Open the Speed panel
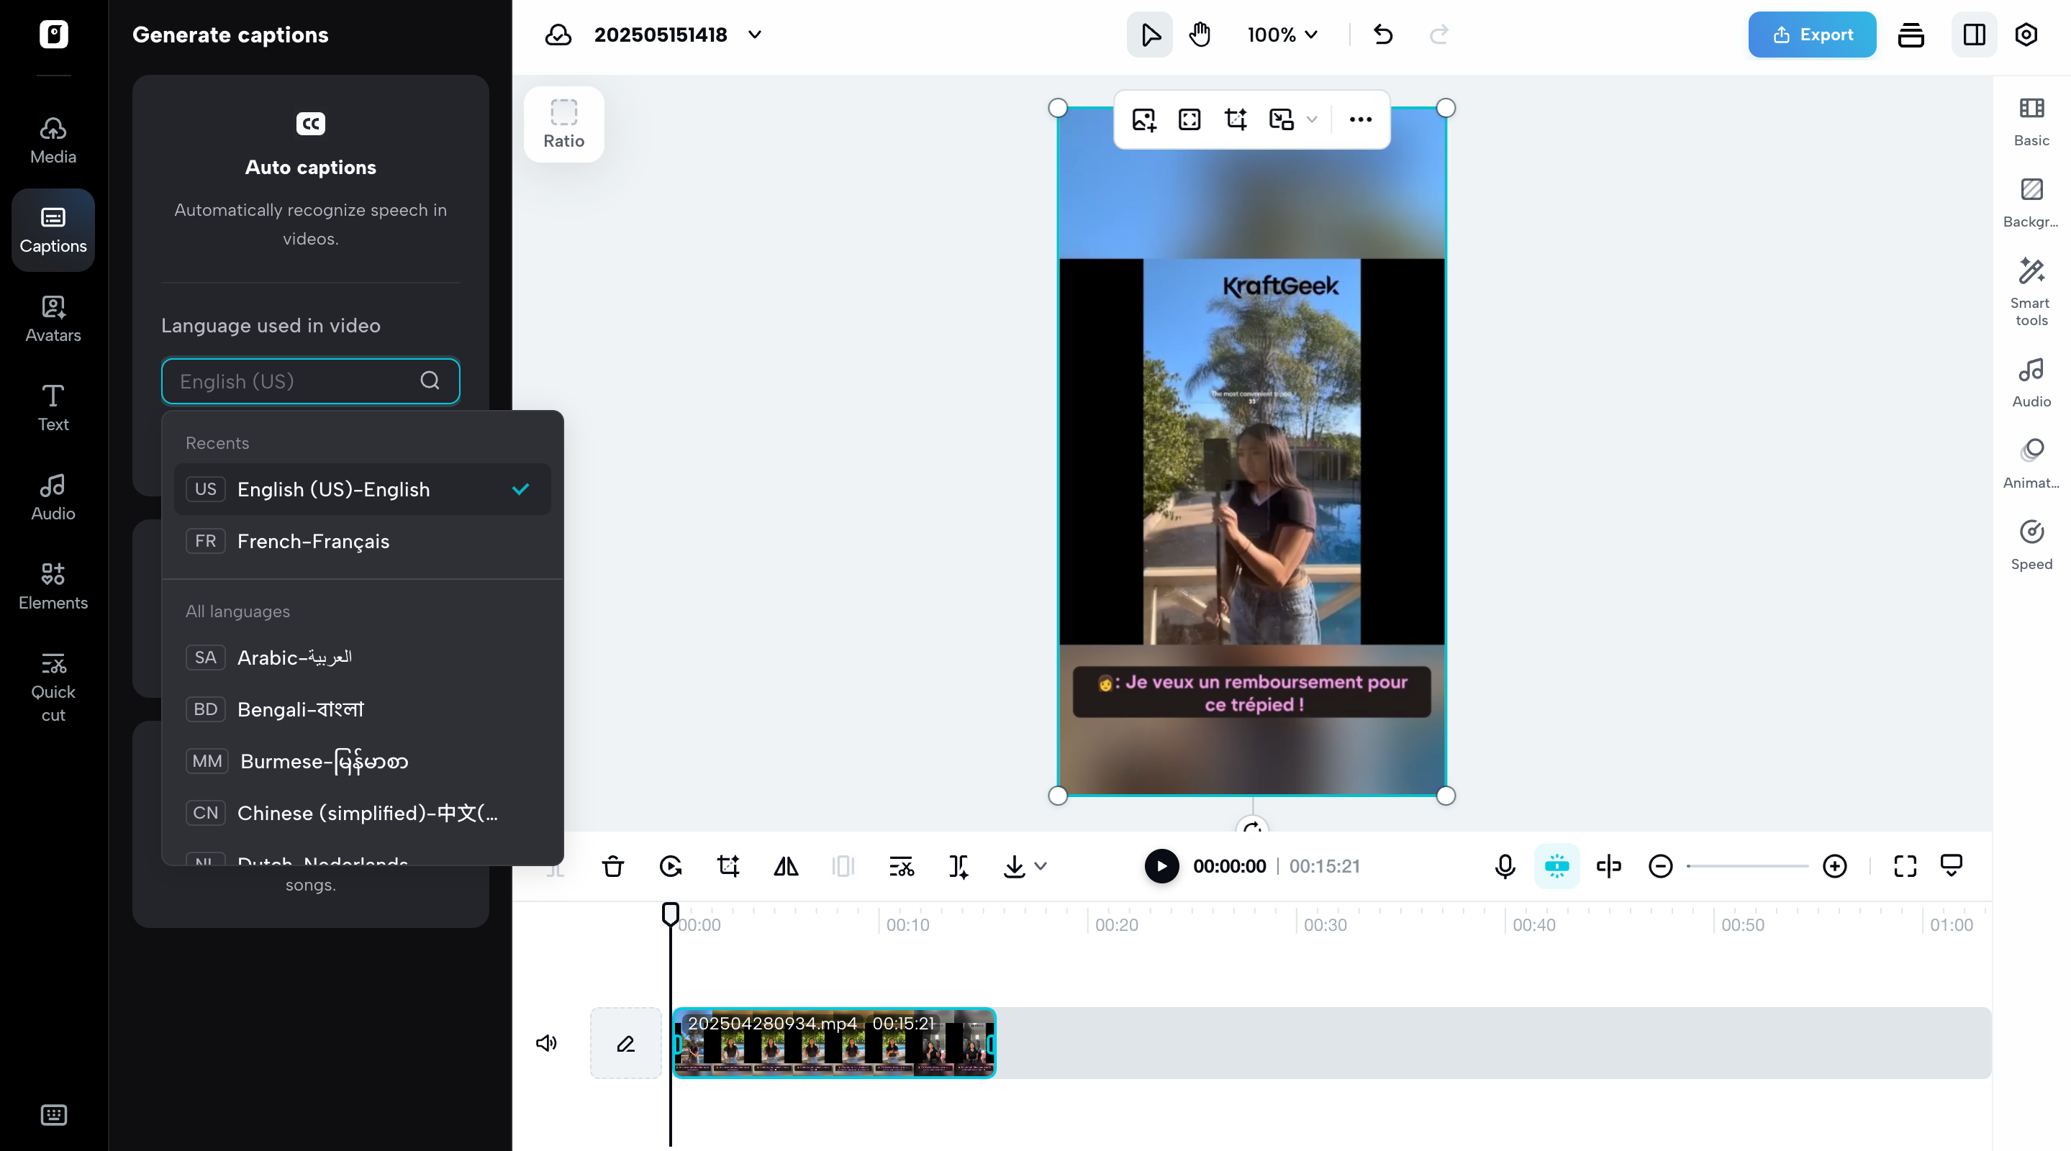 (x=2031, y=544)
